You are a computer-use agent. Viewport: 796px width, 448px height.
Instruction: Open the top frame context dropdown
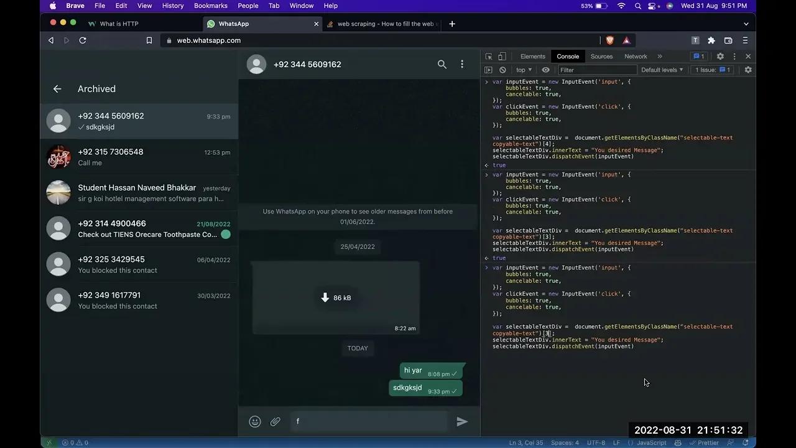(523, 70)
